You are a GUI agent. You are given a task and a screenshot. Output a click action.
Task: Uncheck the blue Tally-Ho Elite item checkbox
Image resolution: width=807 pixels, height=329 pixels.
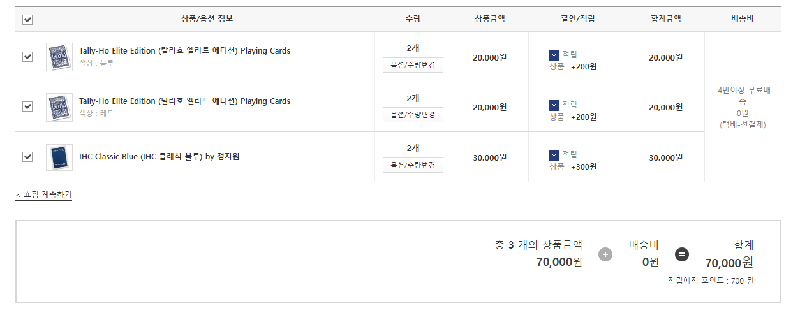coord(27,57)
